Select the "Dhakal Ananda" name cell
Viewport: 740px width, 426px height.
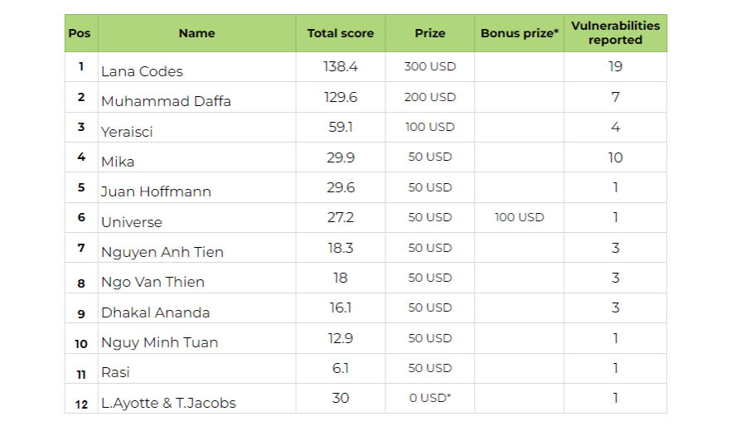point(155,312)
